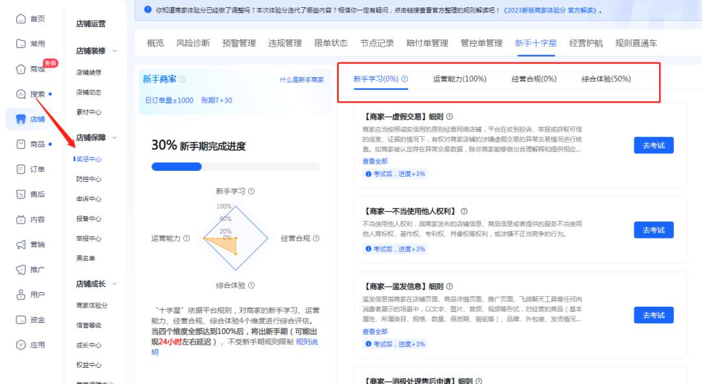Click the 资金 funds icon
702x384 pixels.
point(20,320)
